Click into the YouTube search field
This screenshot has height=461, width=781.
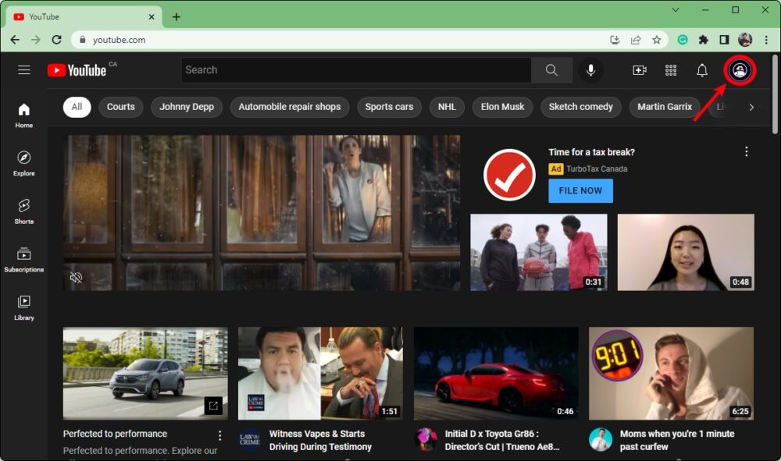coord(355,70)
